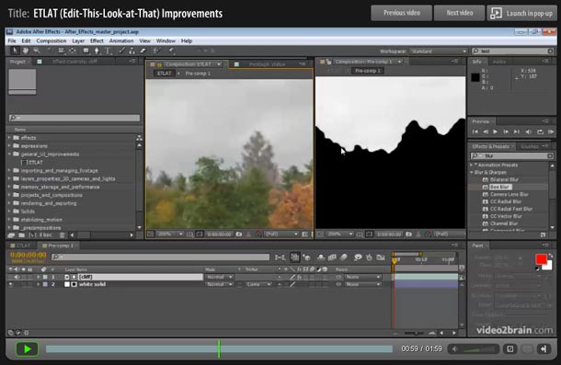The height and width of the screenshot is (365, 561).
Task: Open the Layer menu
Action: (78, 40)
